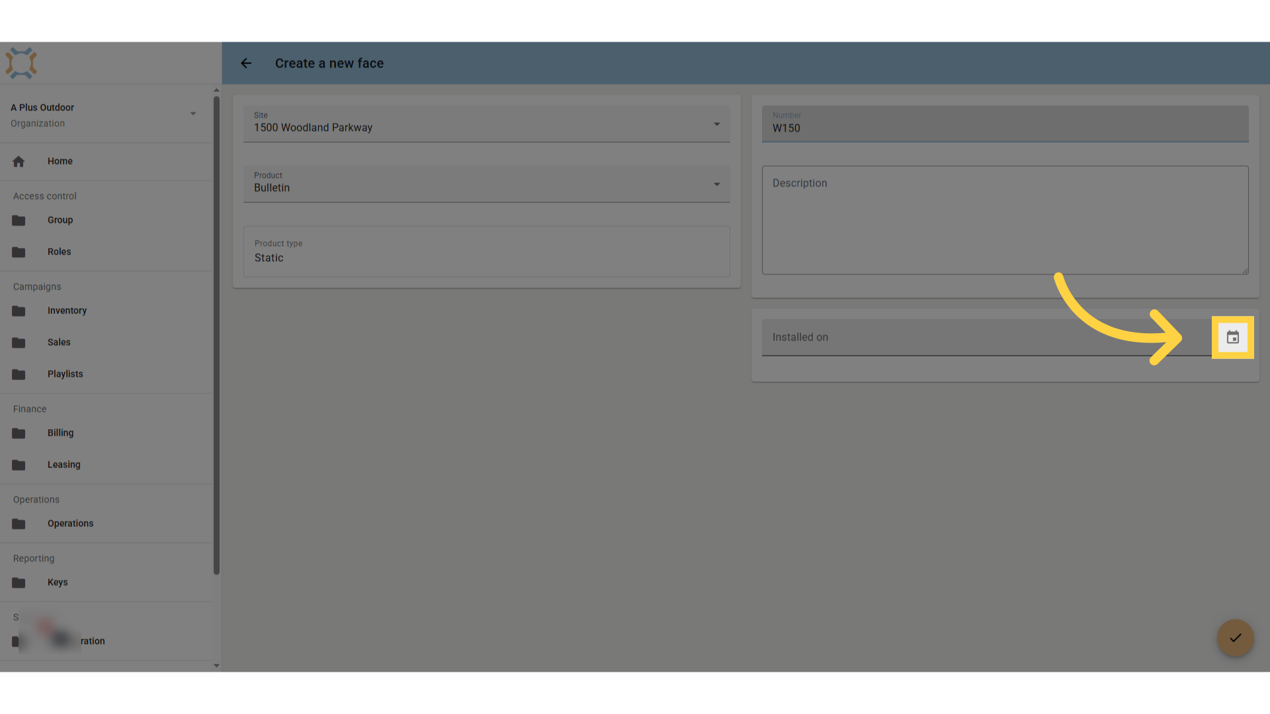Image resolution: width=1270 pixels, height=714 pixels.
Task: Open Billing in sidebar
Action: (106, 433)
